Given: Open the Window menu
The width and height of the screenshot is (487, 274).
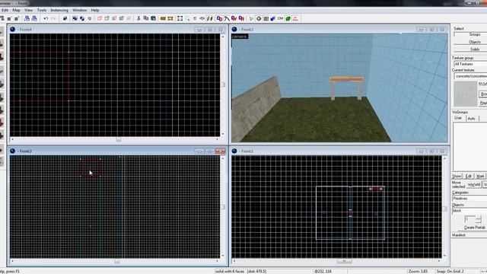Looking at the screenshot, I should 79,10.
